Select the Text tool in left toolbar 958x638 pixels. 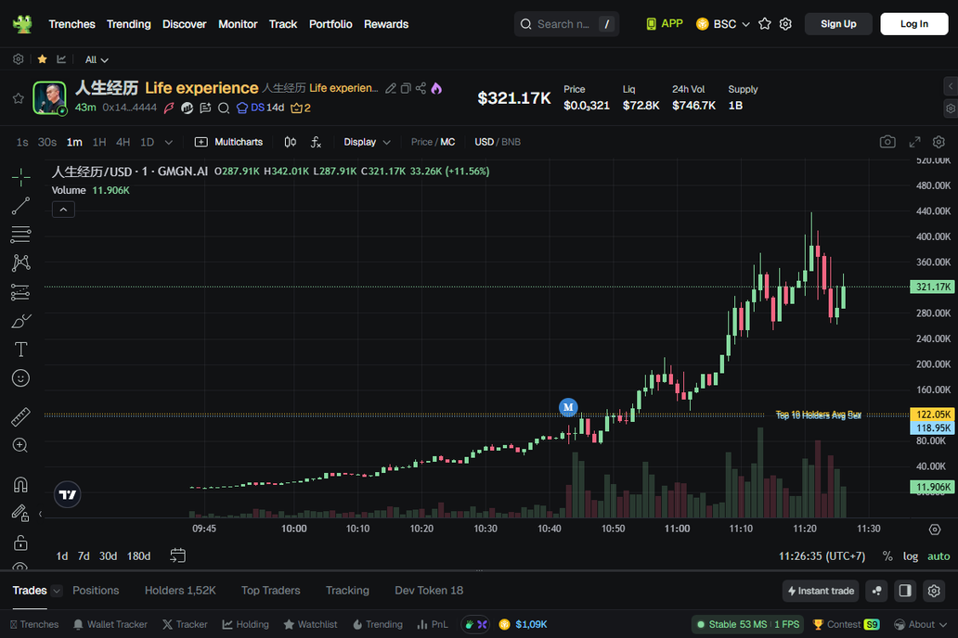point(20,350)
